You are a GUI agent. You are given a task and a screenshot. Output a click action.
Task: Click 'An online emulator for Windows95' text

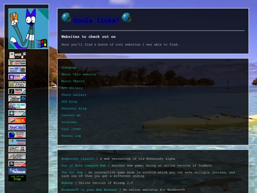click(x=154, y=190)
